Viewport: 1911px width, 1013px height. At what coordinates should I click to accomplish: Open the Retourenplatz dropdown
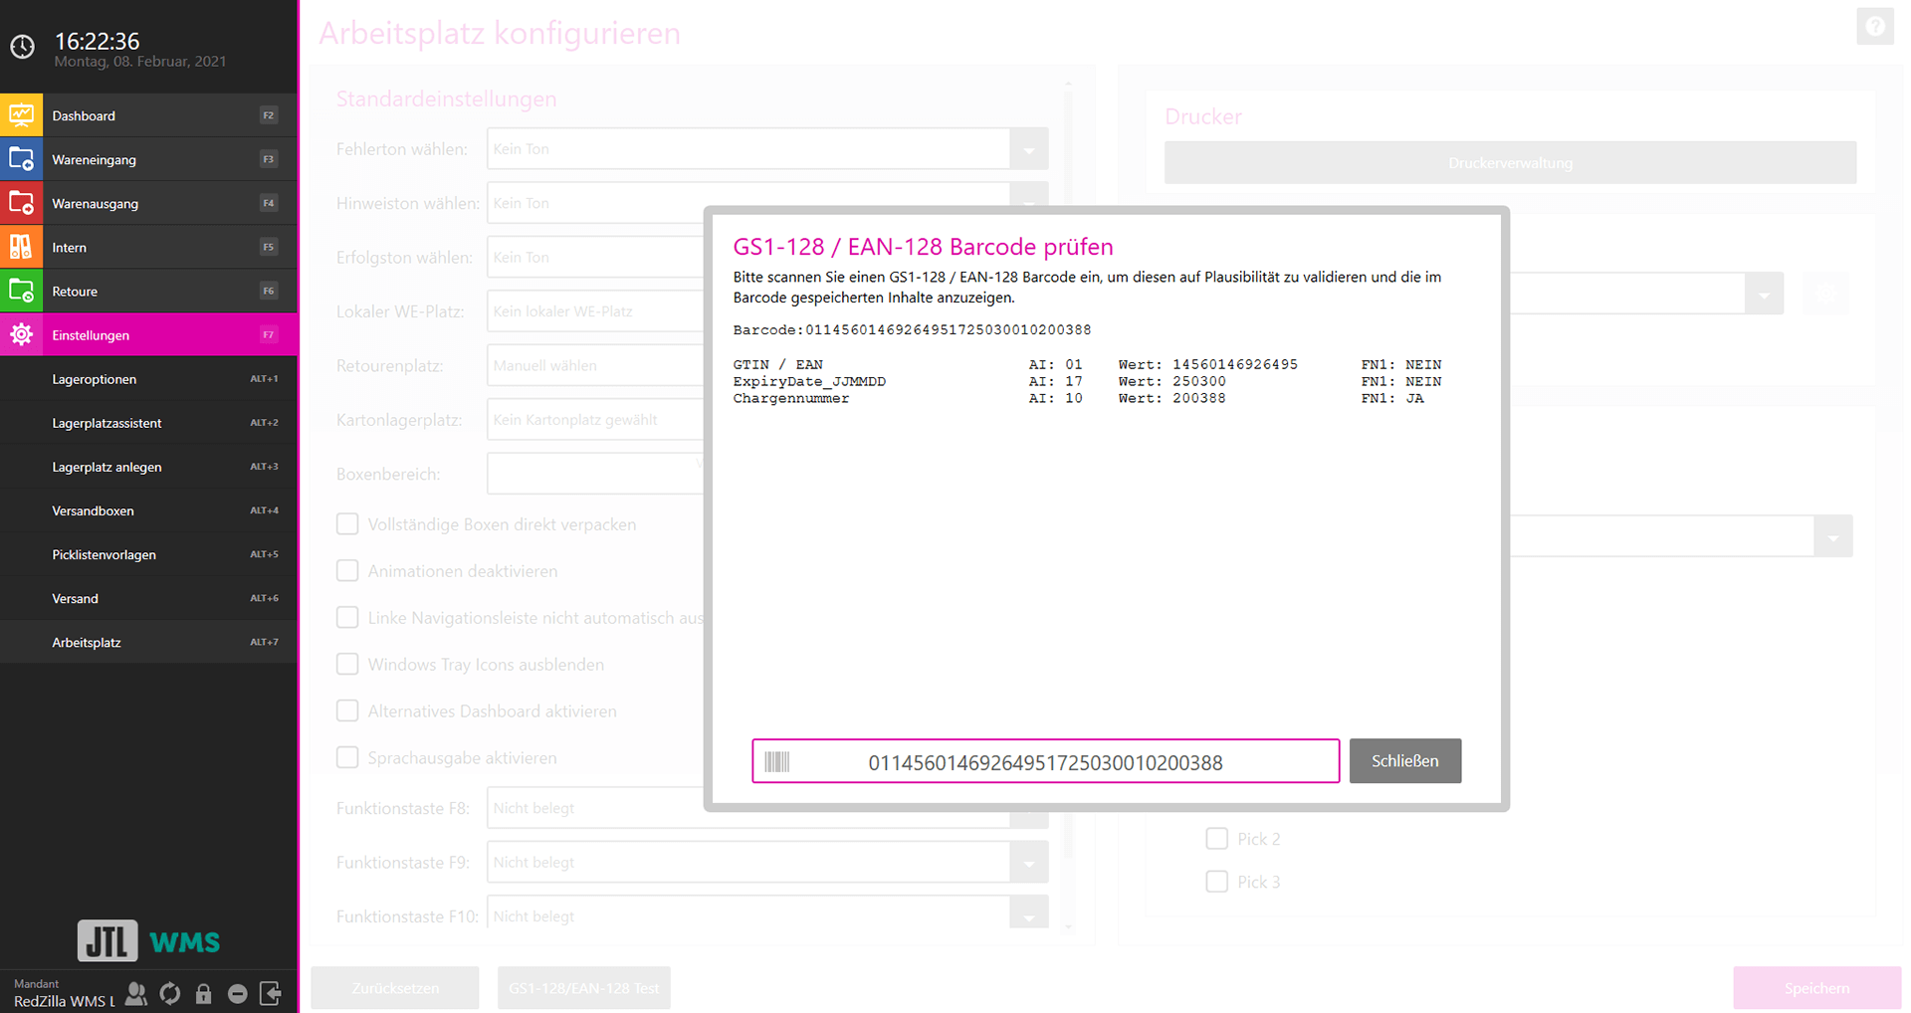595,365
